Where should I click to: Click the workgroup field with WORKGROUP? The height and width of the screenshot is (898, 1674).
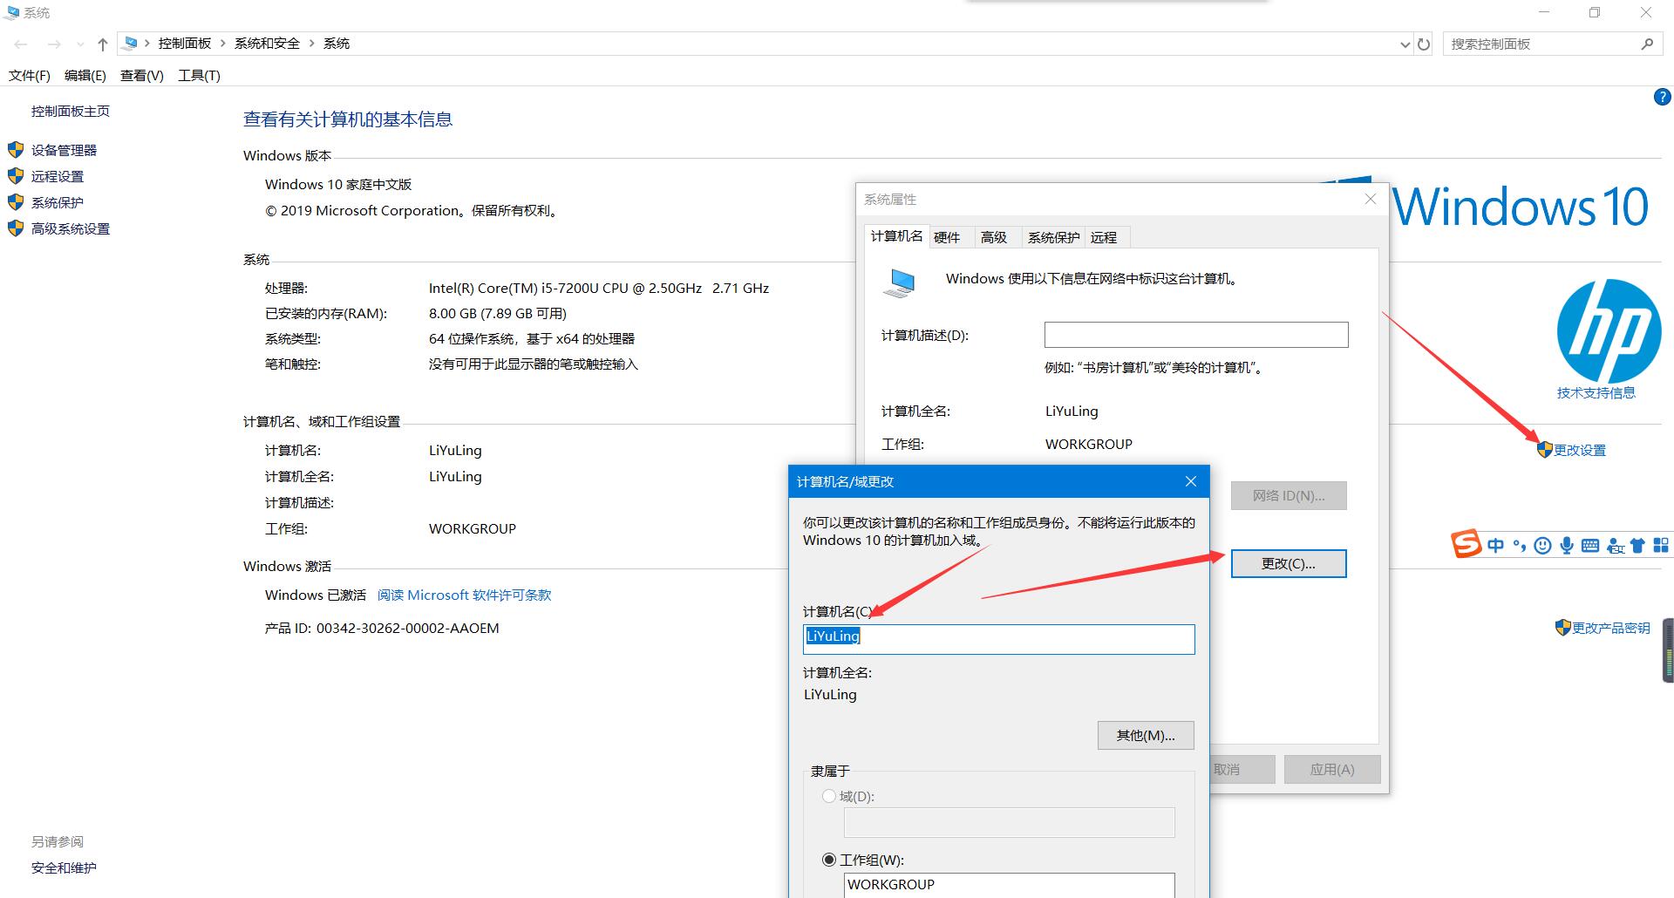pos(1010,884)
